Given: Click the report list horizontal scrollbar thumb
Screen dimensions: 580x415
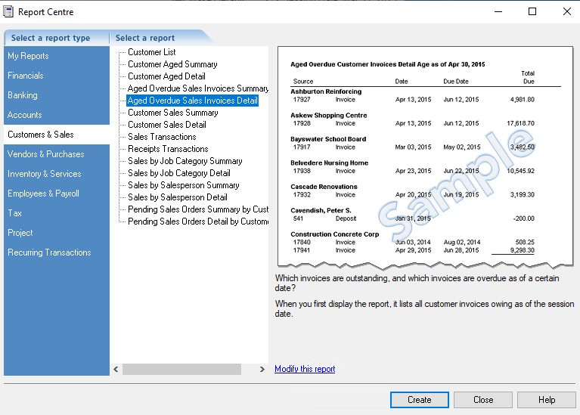Looking at the screenshot, I should (x=181, y=370).
